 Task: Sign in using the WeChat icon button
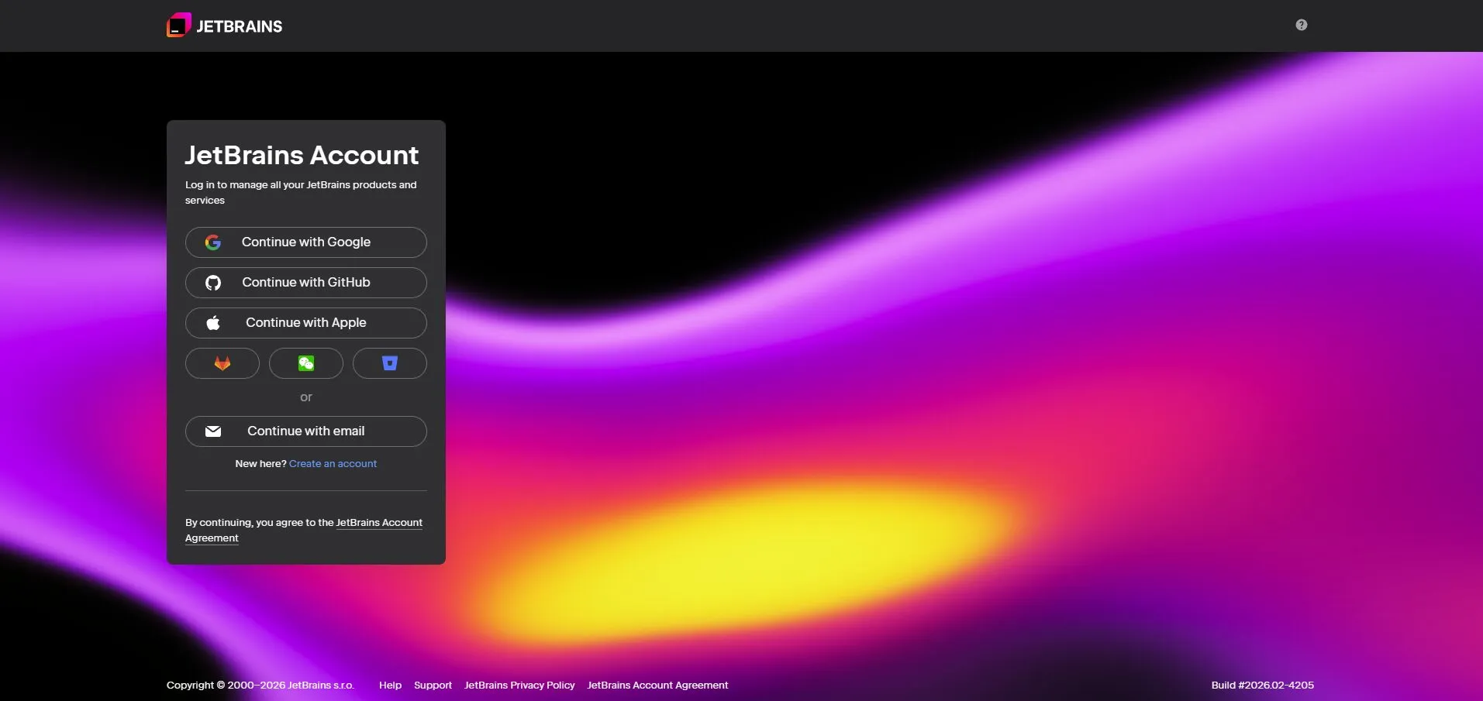pos(306,363)
